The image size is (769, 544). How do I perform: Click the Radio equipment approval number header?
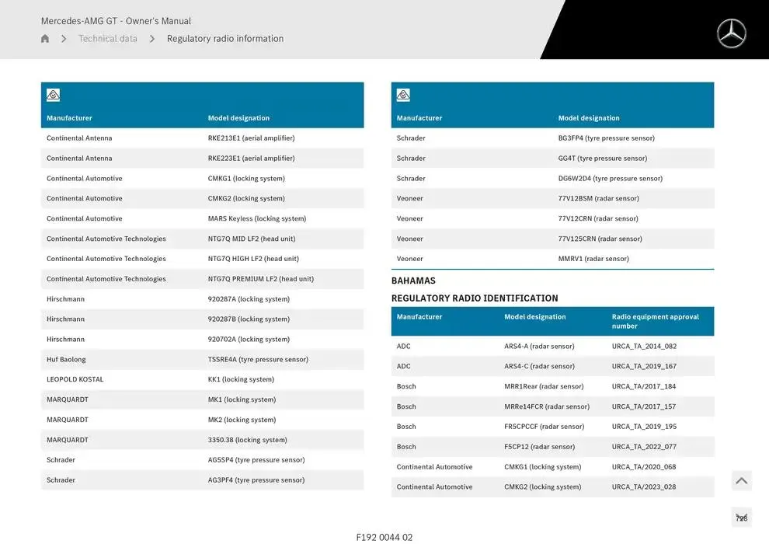pyautogui.click(x=655, y=321)
